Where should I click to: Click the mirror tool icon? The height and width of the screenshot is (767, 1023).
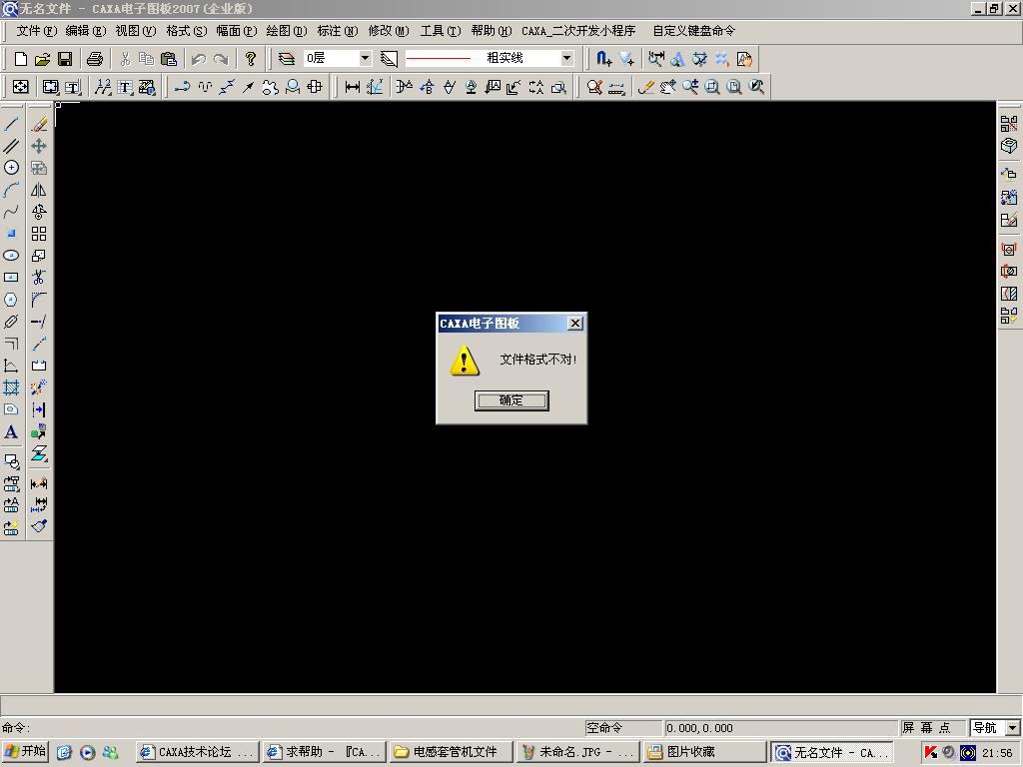click(39, 190)
